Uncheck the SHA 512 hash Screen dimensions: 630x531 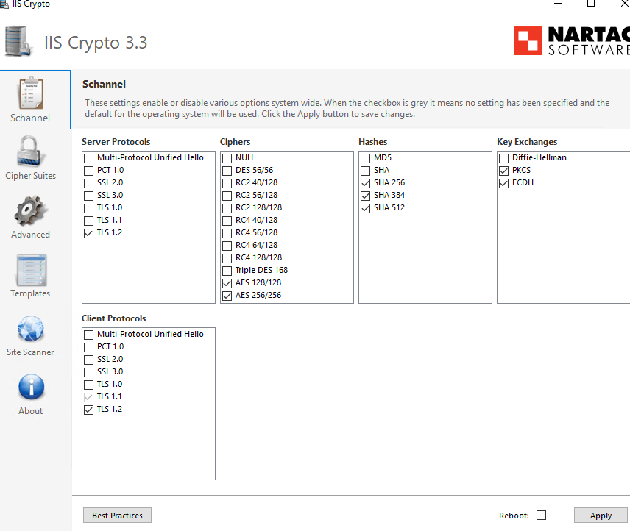coord(365,208)
